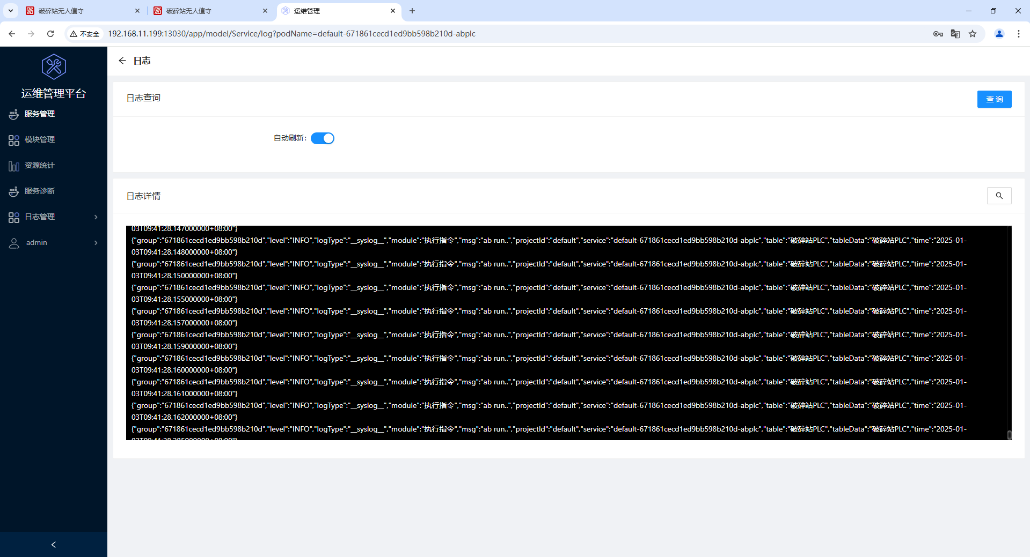Screen dimensions: 1030x557
Task: Open the password manager key icon
Action: point(938,34)
